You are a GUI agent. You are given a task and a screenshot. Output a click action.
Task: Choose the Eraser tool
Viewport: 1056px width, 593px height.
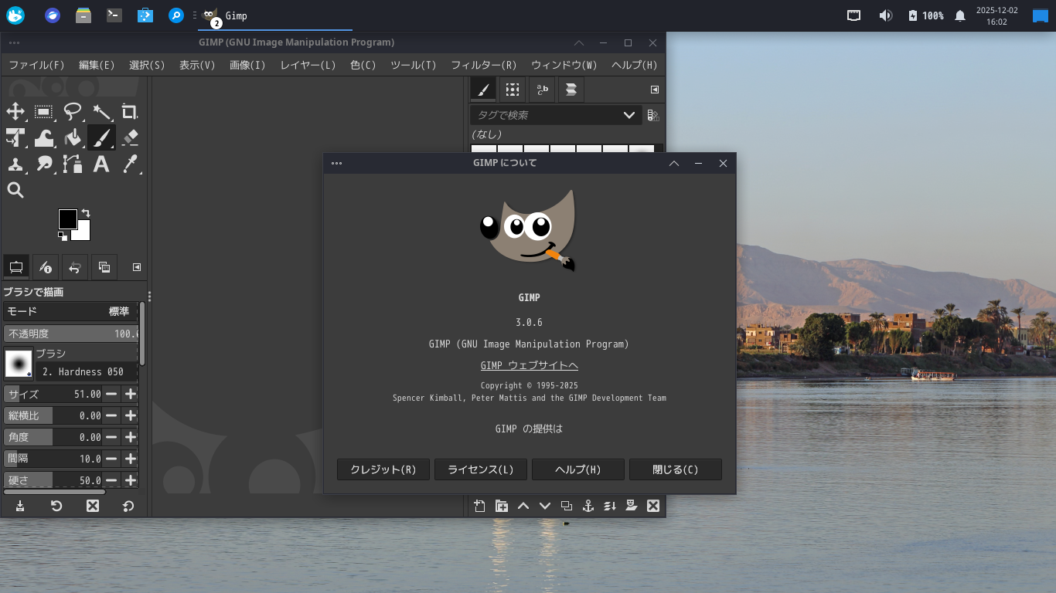click(130, 138)
